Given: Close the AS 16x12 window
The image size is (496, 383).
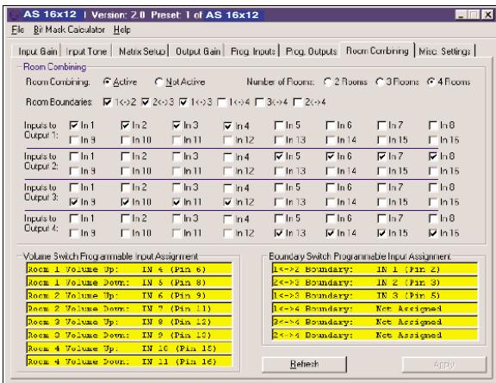Looking at the screenshot, I should tap(487, 15).
